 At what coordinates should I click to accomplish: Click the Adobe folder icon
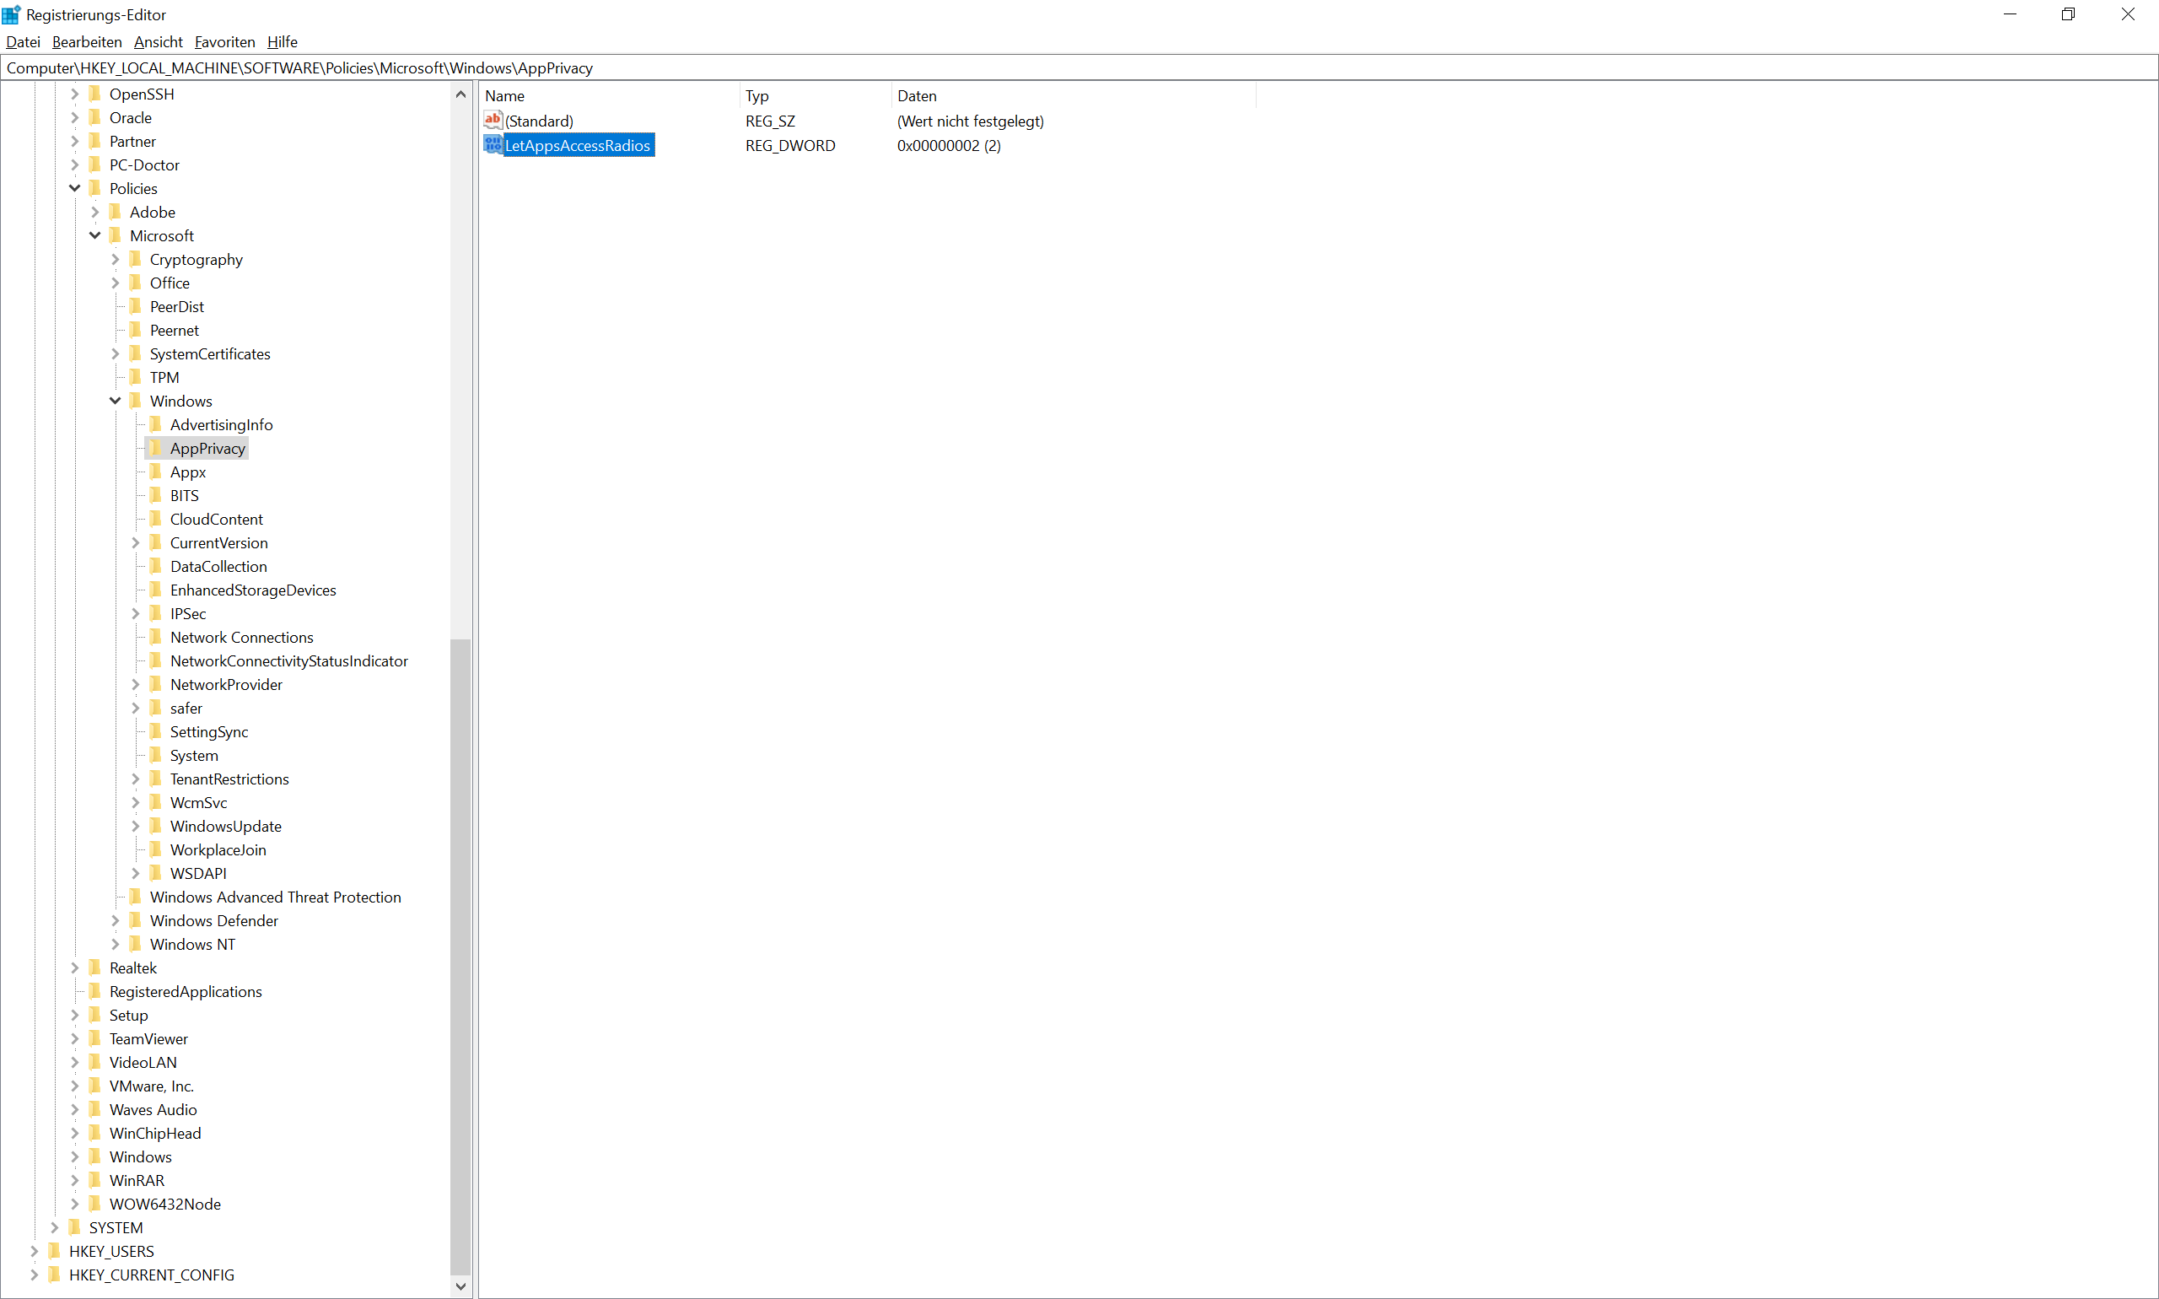pos(116,212)
